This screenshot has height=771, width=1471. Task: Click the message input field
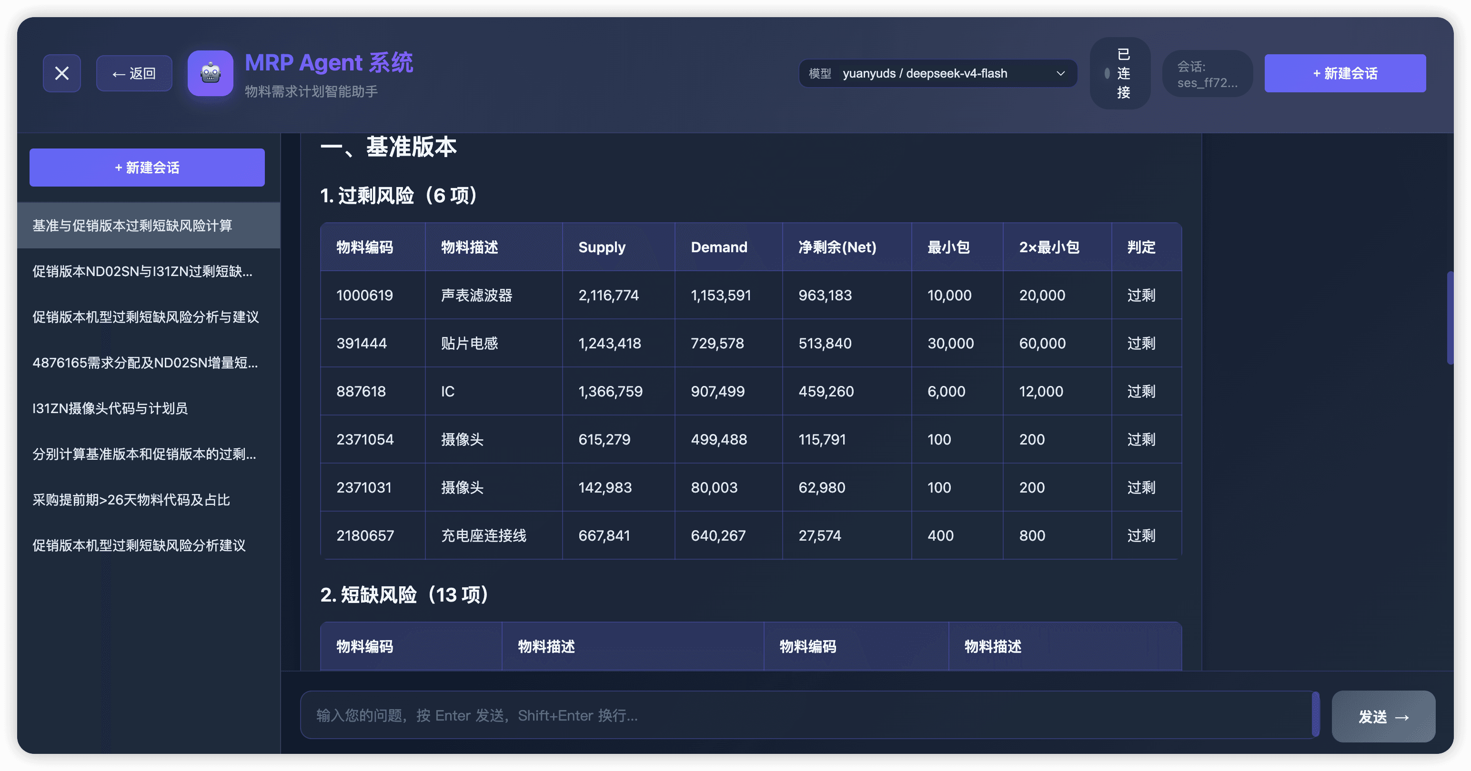810,715
